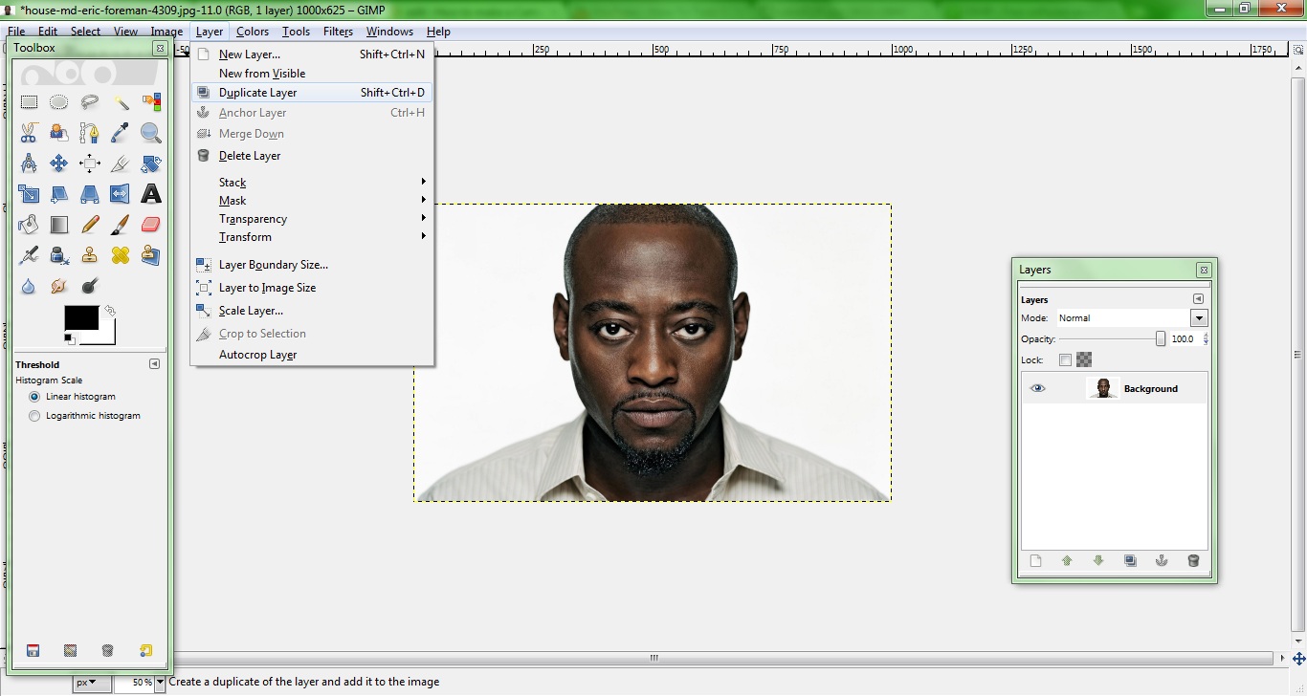Screen dimensions: 1307x696
Task: Select the Rotate tool
Action: 151,163
